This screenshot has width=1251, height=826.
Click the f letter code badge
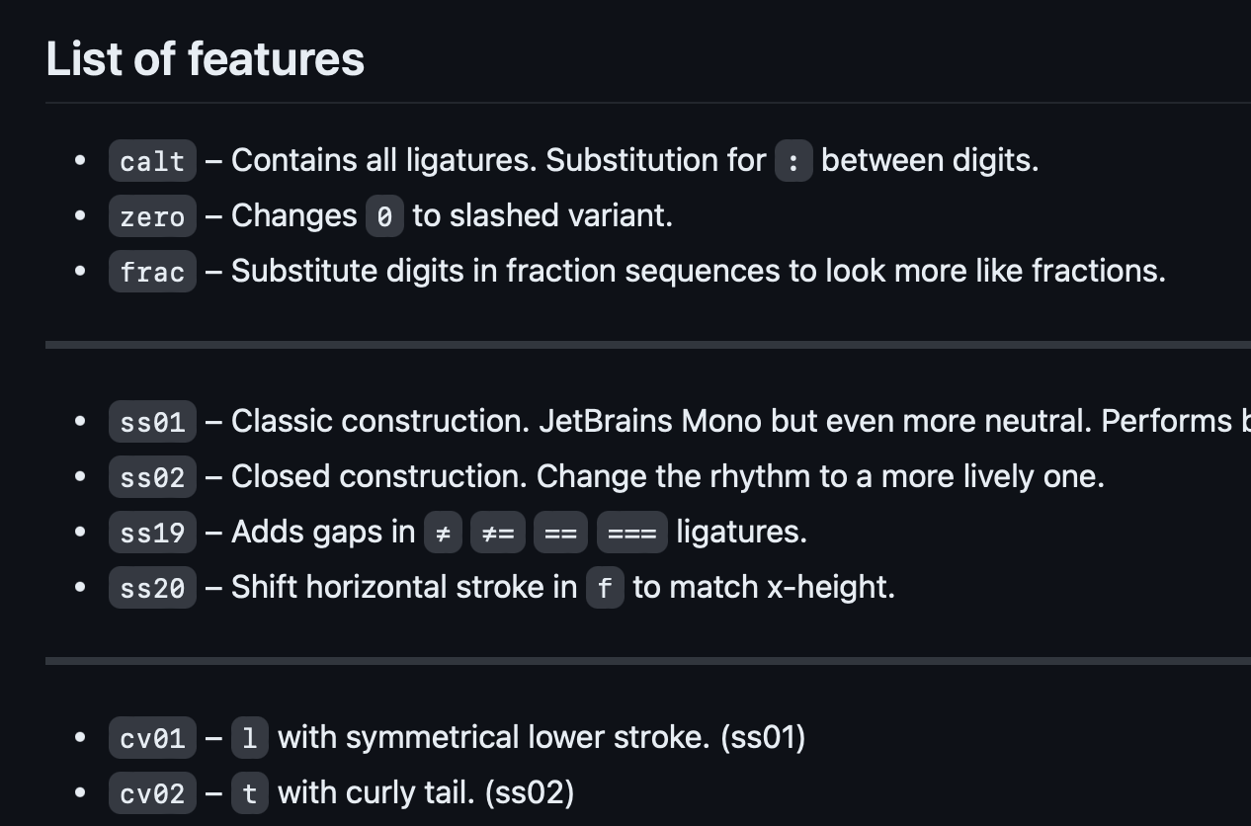605,588
